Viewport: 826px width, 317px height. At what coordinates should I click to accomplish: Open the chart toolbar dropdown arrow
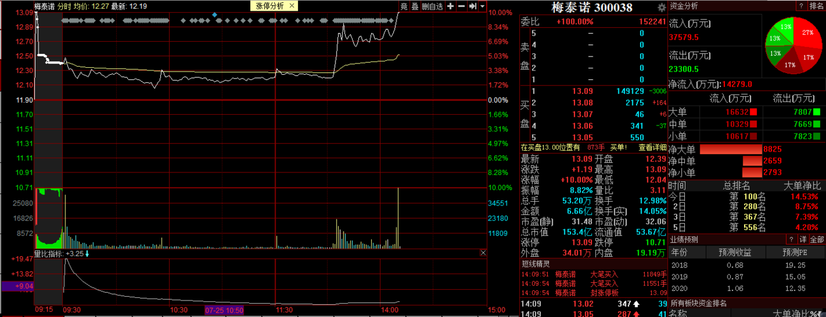(482, 6)
